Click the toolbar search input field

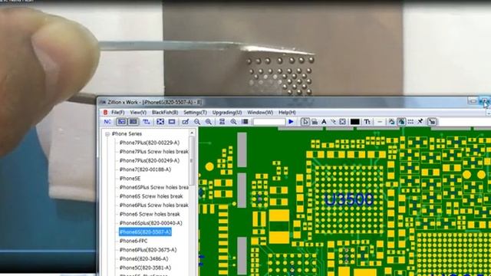[269, 122]
